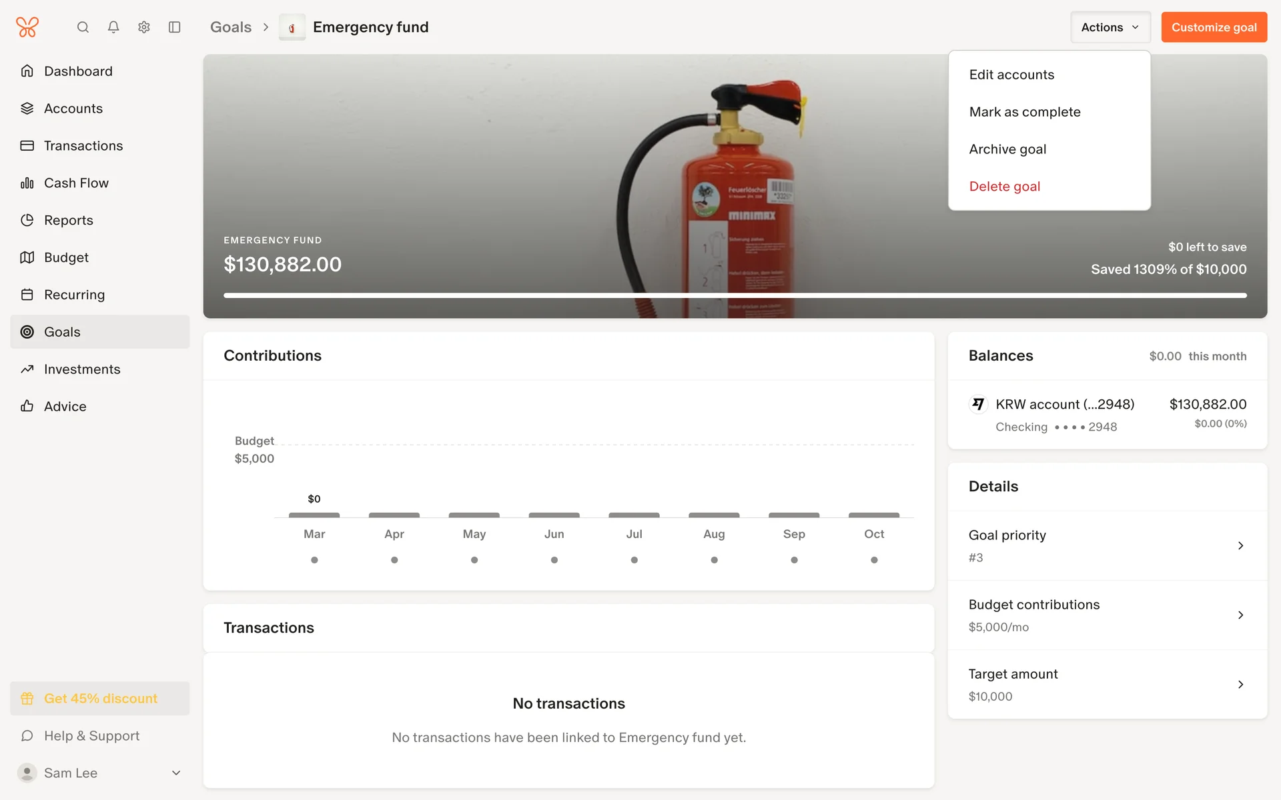1281x800 pixels.
Task: Open Recurring page in sidebar
Action: point(74,295)
